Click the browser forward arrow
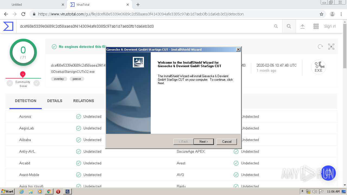 (15, 14)
